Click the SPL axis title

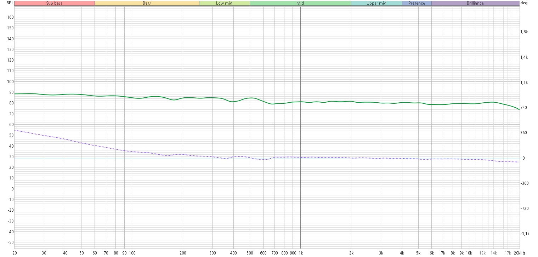(x=10, y=3)
